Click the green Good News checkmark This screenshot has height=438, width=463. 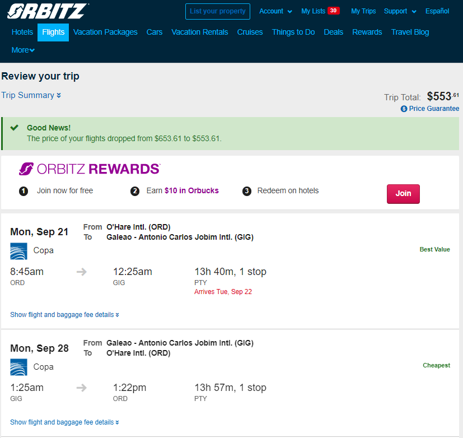pyautogui.click(x=15, y=128)
